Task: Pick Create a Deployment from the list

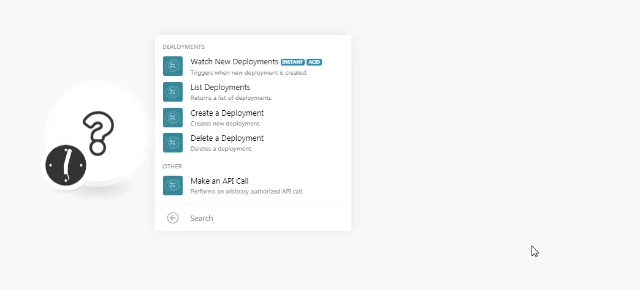Action: (x=253, y=118)
